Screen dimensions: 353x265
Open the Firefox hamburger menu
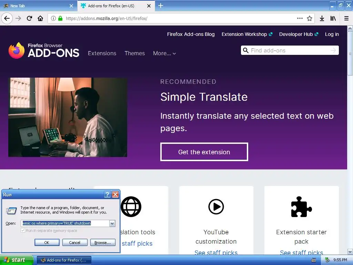(x=346, y=18)
